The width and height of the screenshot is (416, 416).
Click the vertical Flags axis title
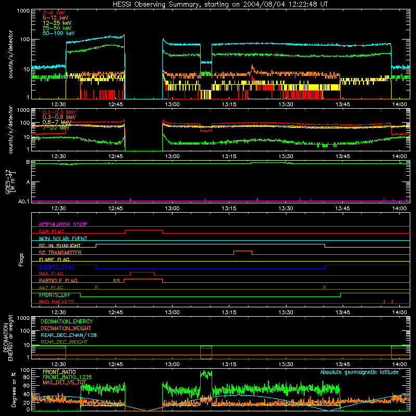click(21, 259)
